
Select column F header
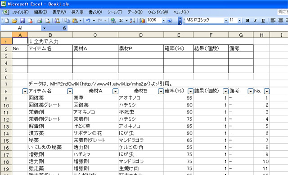coord(211,35)
